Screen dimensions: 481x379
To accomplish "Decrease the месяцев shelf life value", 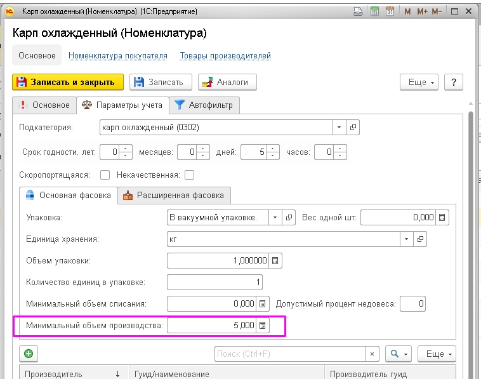I will coord(202,156).
